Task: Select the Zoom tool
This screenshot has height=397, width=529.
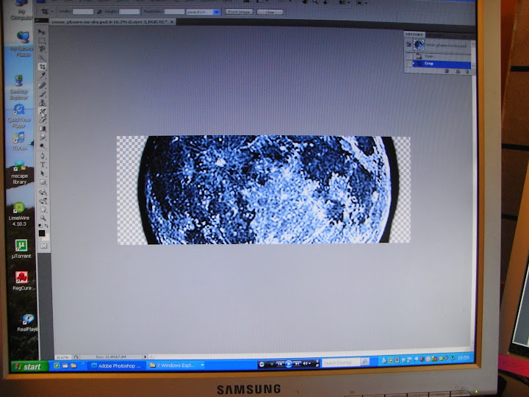Action: tap(43, 218)
